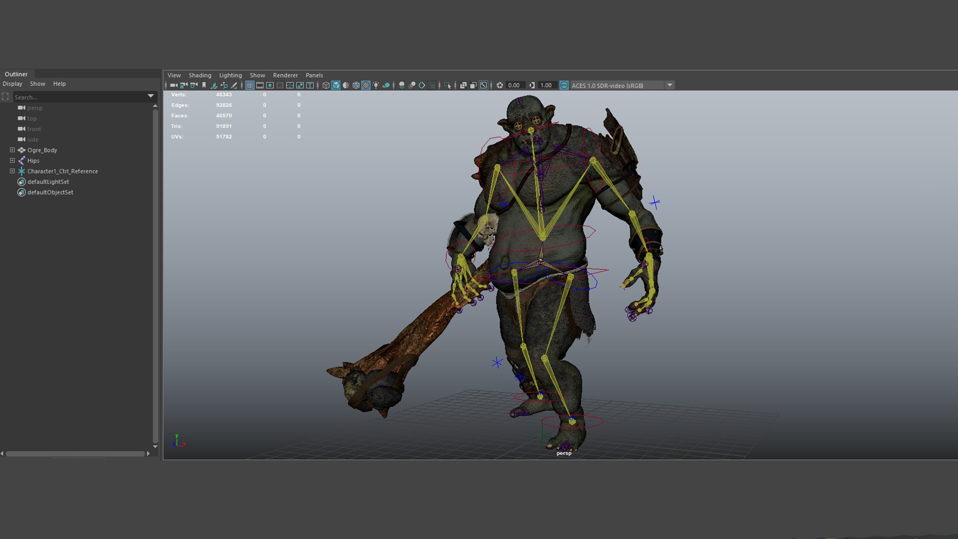Toggle X-Ray Joints display
Image resolution: width=958 pixels, height=539 pixels.
click(x=483, y=85)
